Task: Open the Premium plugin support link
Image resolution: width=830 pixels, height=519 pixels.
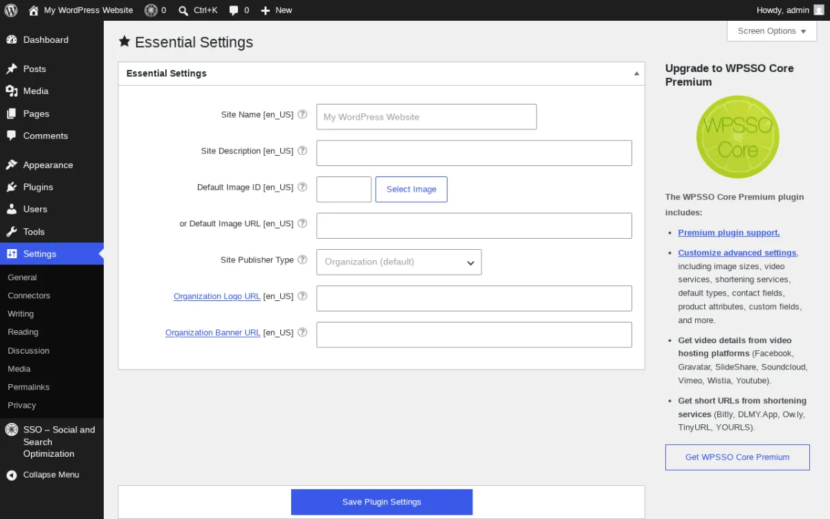Action: [729, 233]
